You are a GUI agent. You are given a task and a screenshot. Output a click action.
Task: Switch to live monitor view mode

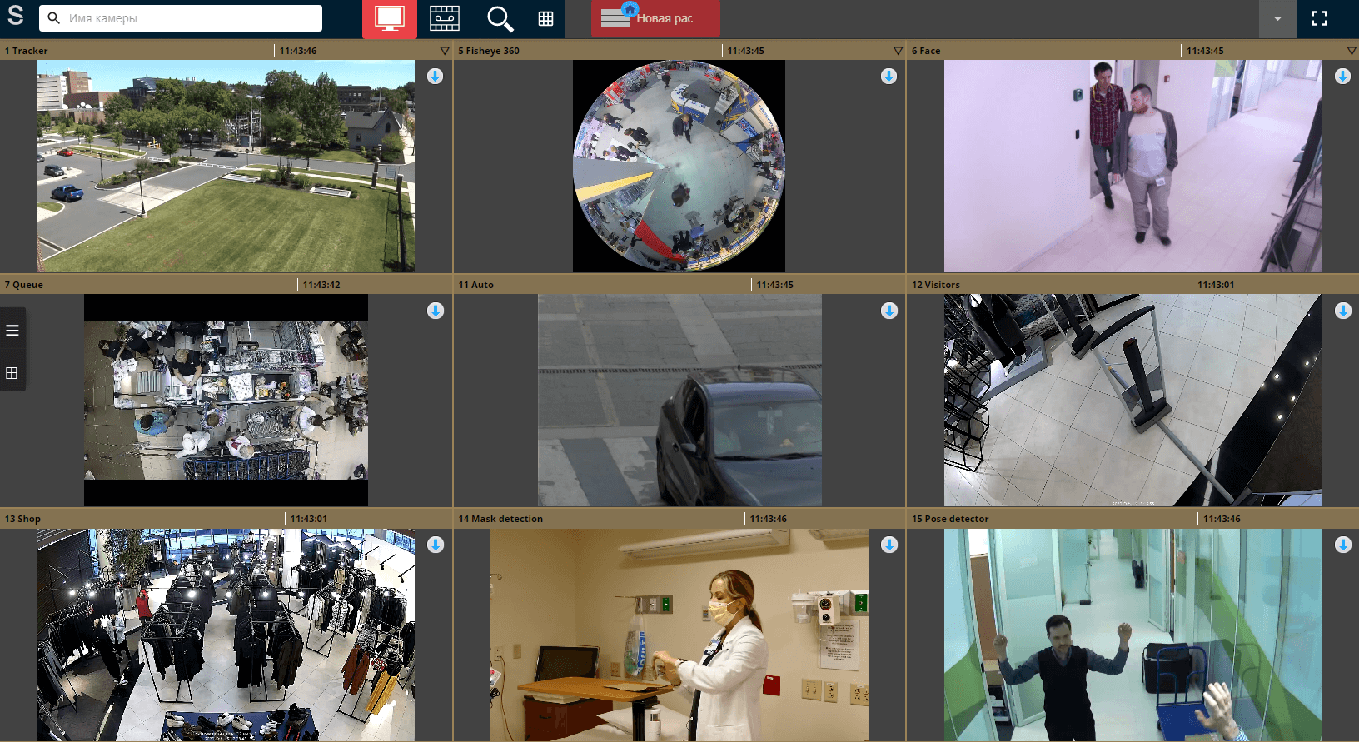(389, 18)
